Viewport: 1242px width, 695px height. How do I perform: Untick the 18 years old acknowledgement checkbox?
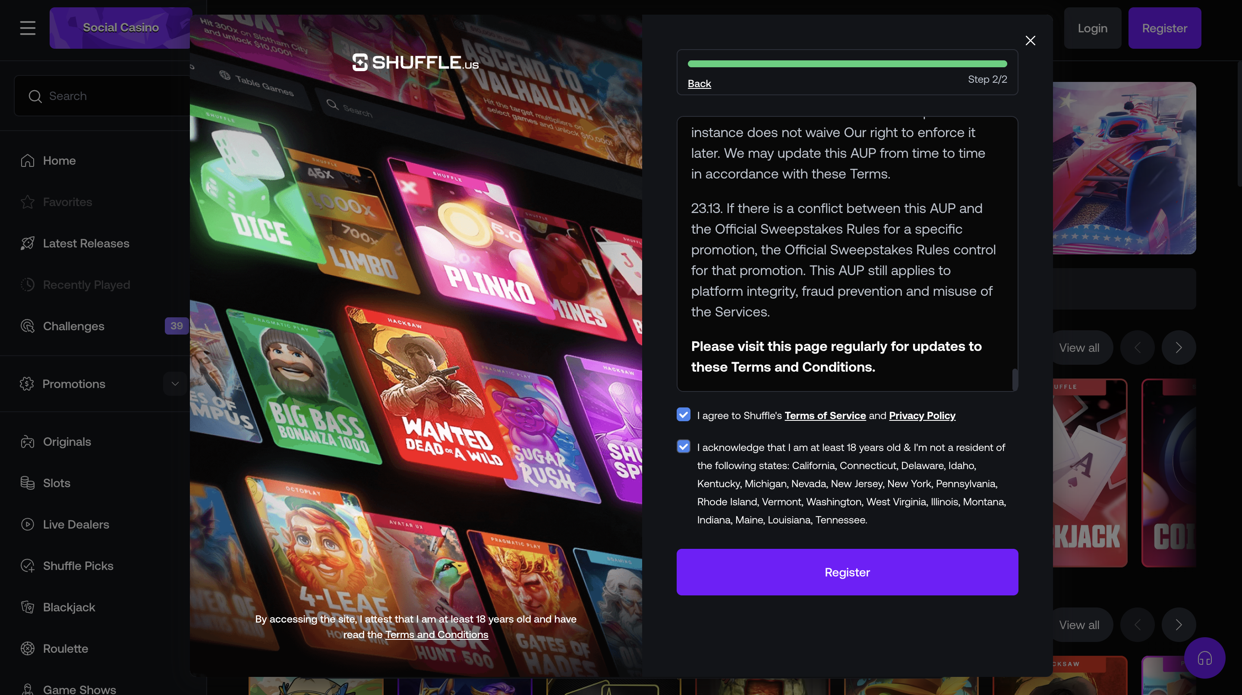[x=683, y=447]
